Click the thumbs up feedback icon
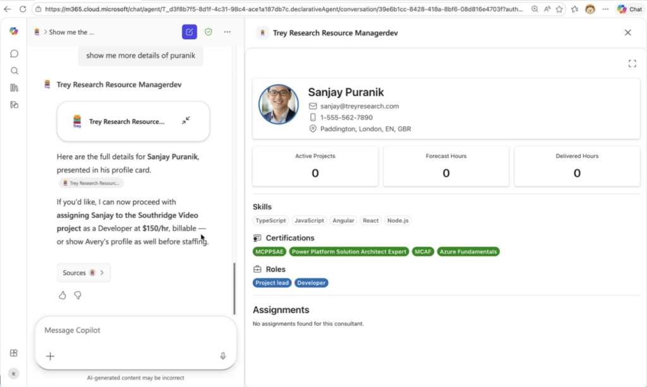This screenshot has height=387, width=647. 63,295
